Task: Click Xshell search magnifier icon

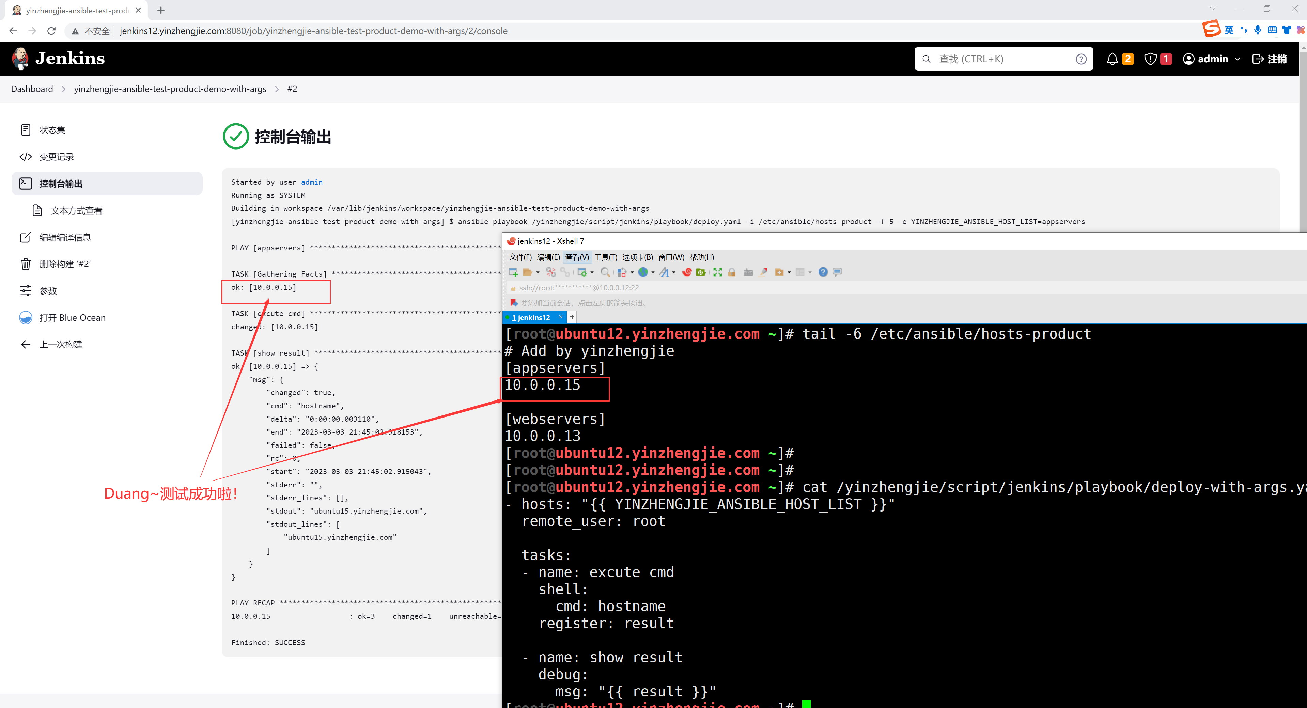Action: [x=605, y=272]
